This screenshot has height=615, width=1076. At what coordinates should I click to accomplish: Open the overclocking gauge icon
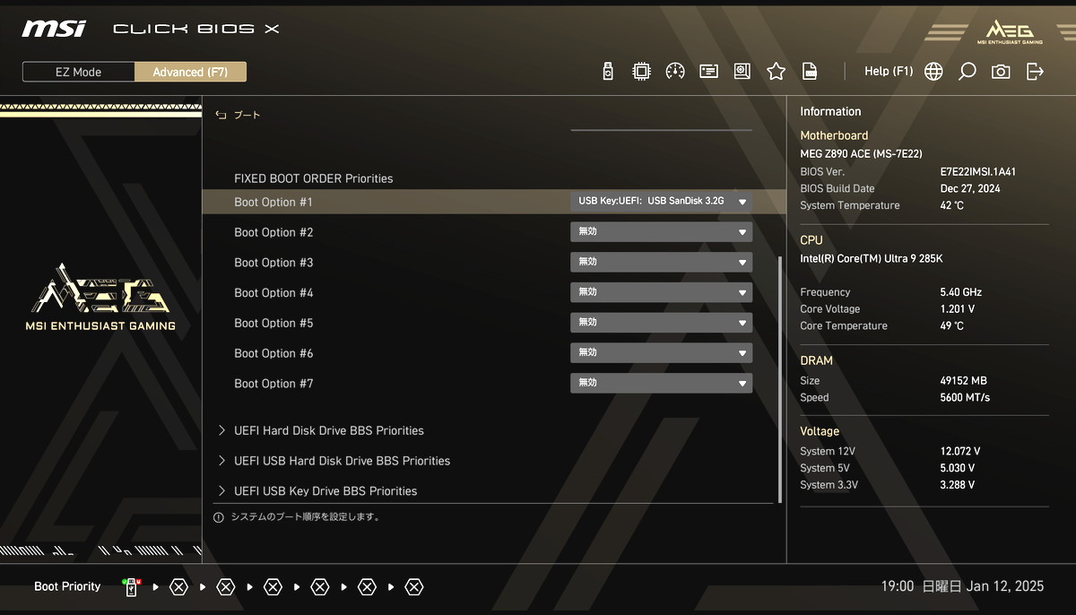[675, 72]
